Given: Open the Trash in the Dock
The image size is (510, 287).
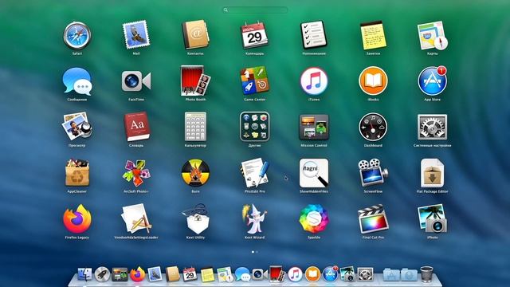Looking at the screenshot, I should tap(426, 274).
